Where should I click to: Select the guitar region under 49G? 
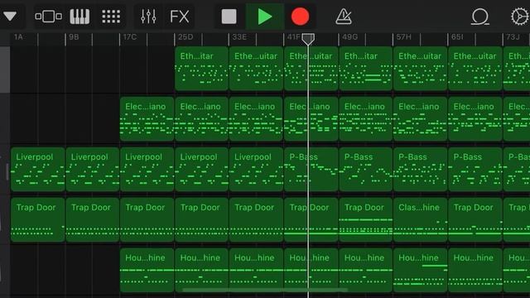pos(366,69)
